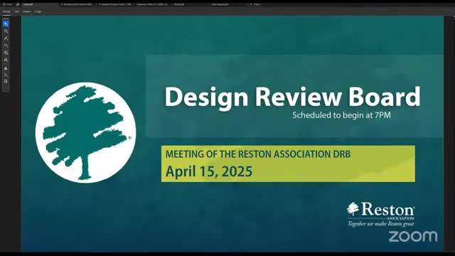Open the Edit option in the secondary toolbar
Image resolution: width=455 pixels, height=256 pixels.
pos(16,11)
